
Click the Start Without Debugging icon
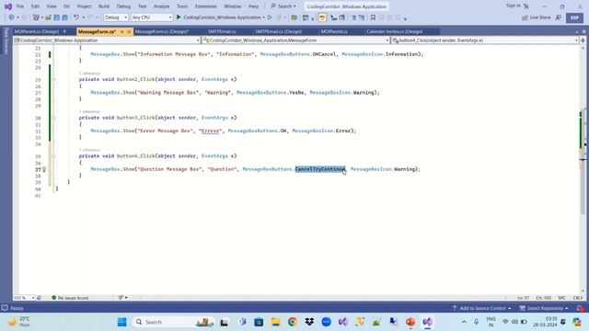click(270, 17)
